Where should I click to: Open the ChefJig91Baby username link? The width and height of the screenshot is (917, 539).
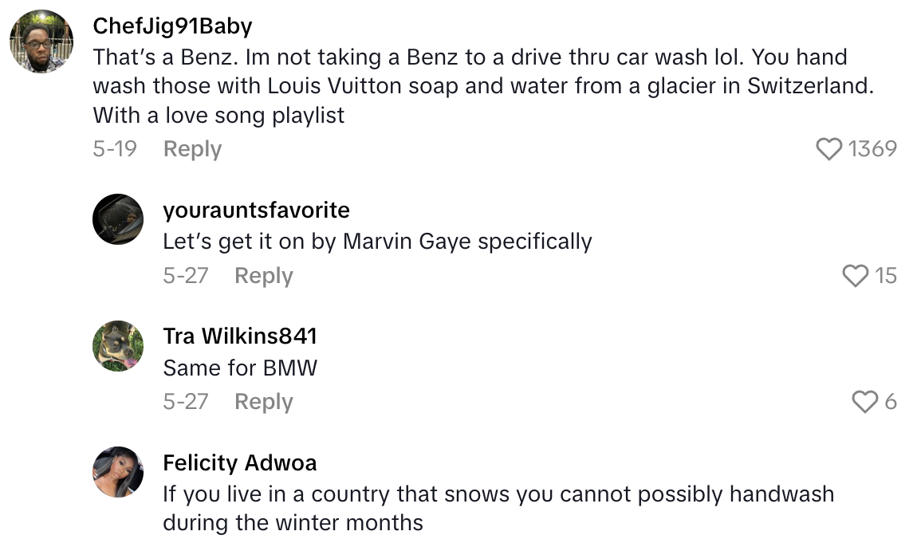click(172, 26)
